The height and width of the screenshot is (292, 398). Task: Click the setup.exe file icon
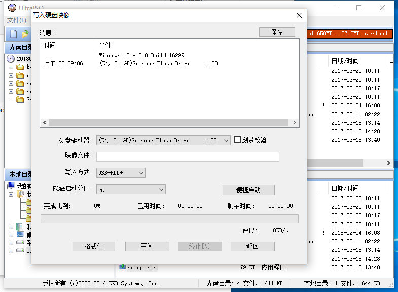[122, 267]
